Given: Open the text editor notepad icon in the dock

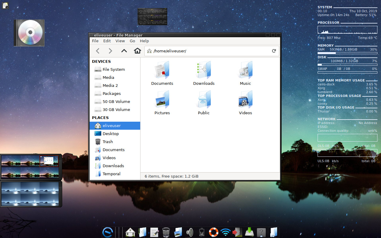Looking at the screenshot, I should (x=154, y=232).
